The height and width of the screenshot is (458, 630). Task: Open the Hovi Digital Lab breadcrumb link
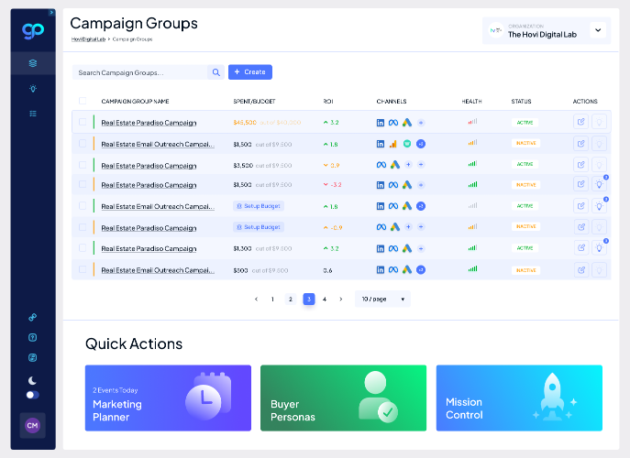tap(88, 39)
